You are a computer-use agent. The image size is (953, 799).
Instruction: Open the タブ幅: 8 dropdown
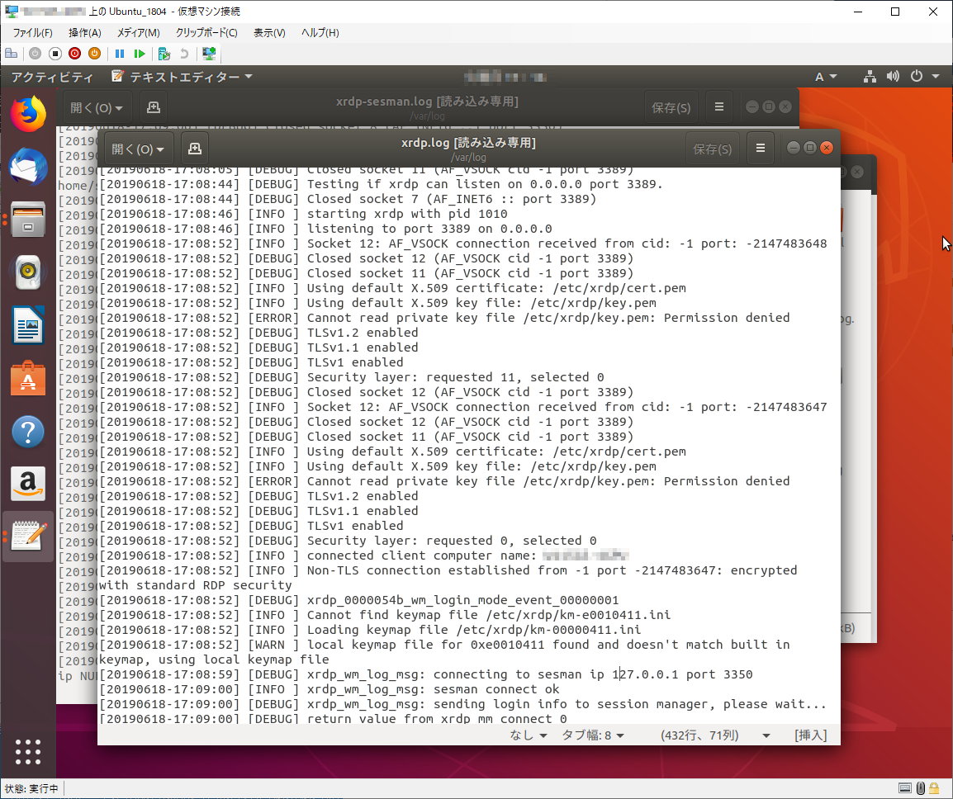[593, 735]
